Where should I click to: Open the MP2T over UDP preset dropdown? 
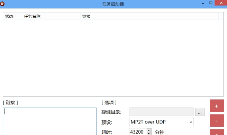[x=161, y=122]
